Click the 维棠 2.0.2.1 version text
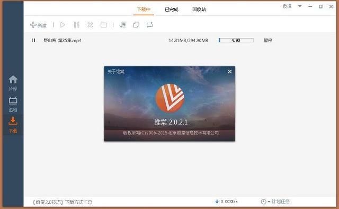The width and height of the screenshot is (339, 209). (171, 122)
